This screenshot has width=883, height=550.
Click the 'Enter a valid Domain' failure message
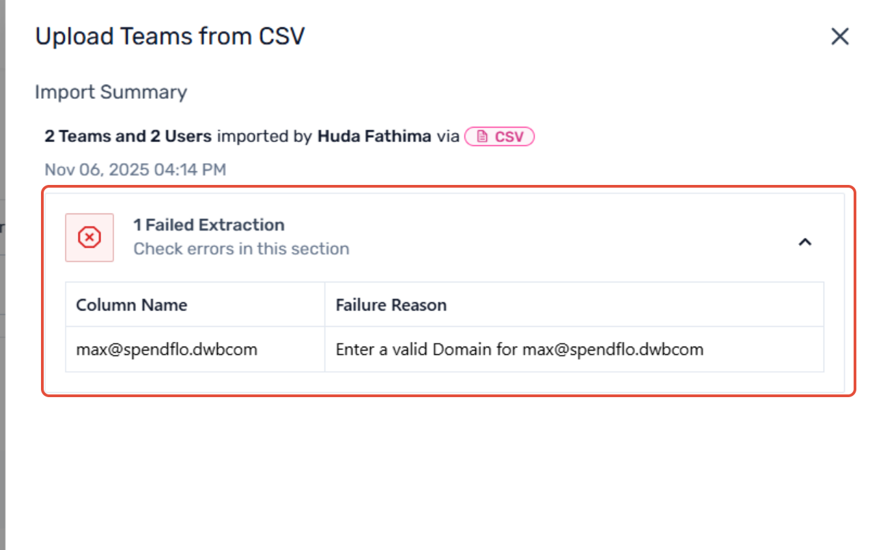coord(519,349)
